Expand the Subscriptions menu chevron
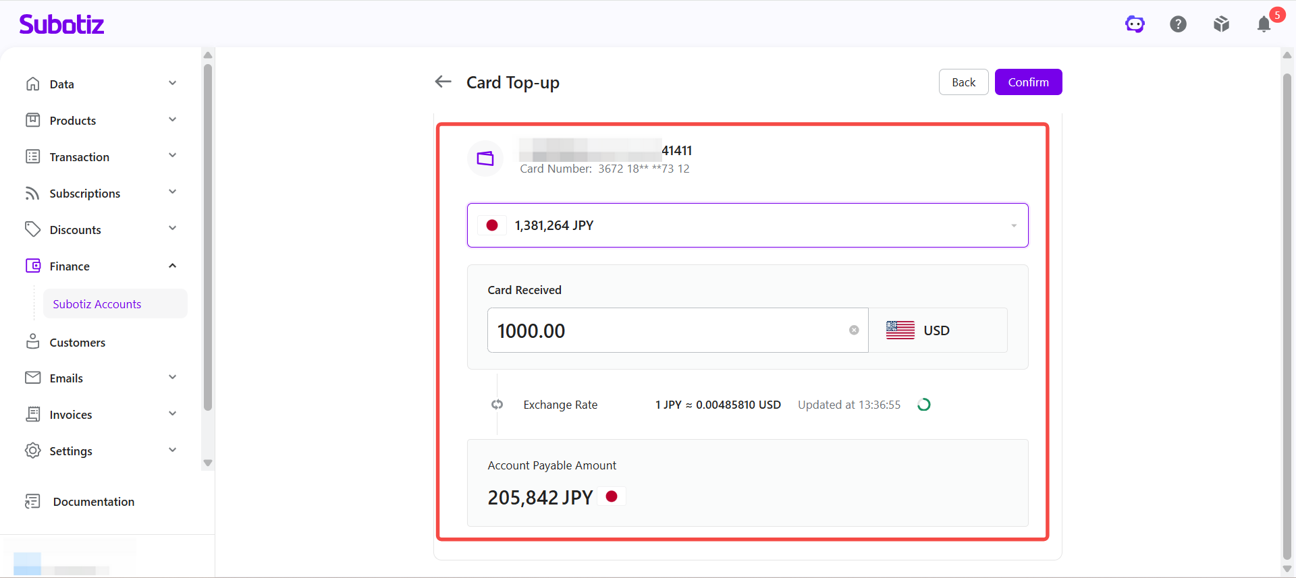 173,192
